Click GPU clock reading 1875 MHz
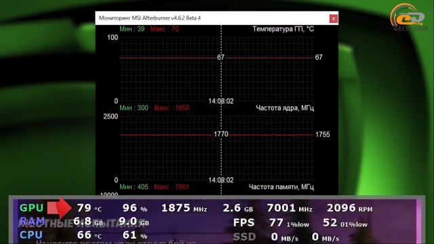Image resolution: width=434 pixels, height=244 pixels. point(184,208)
